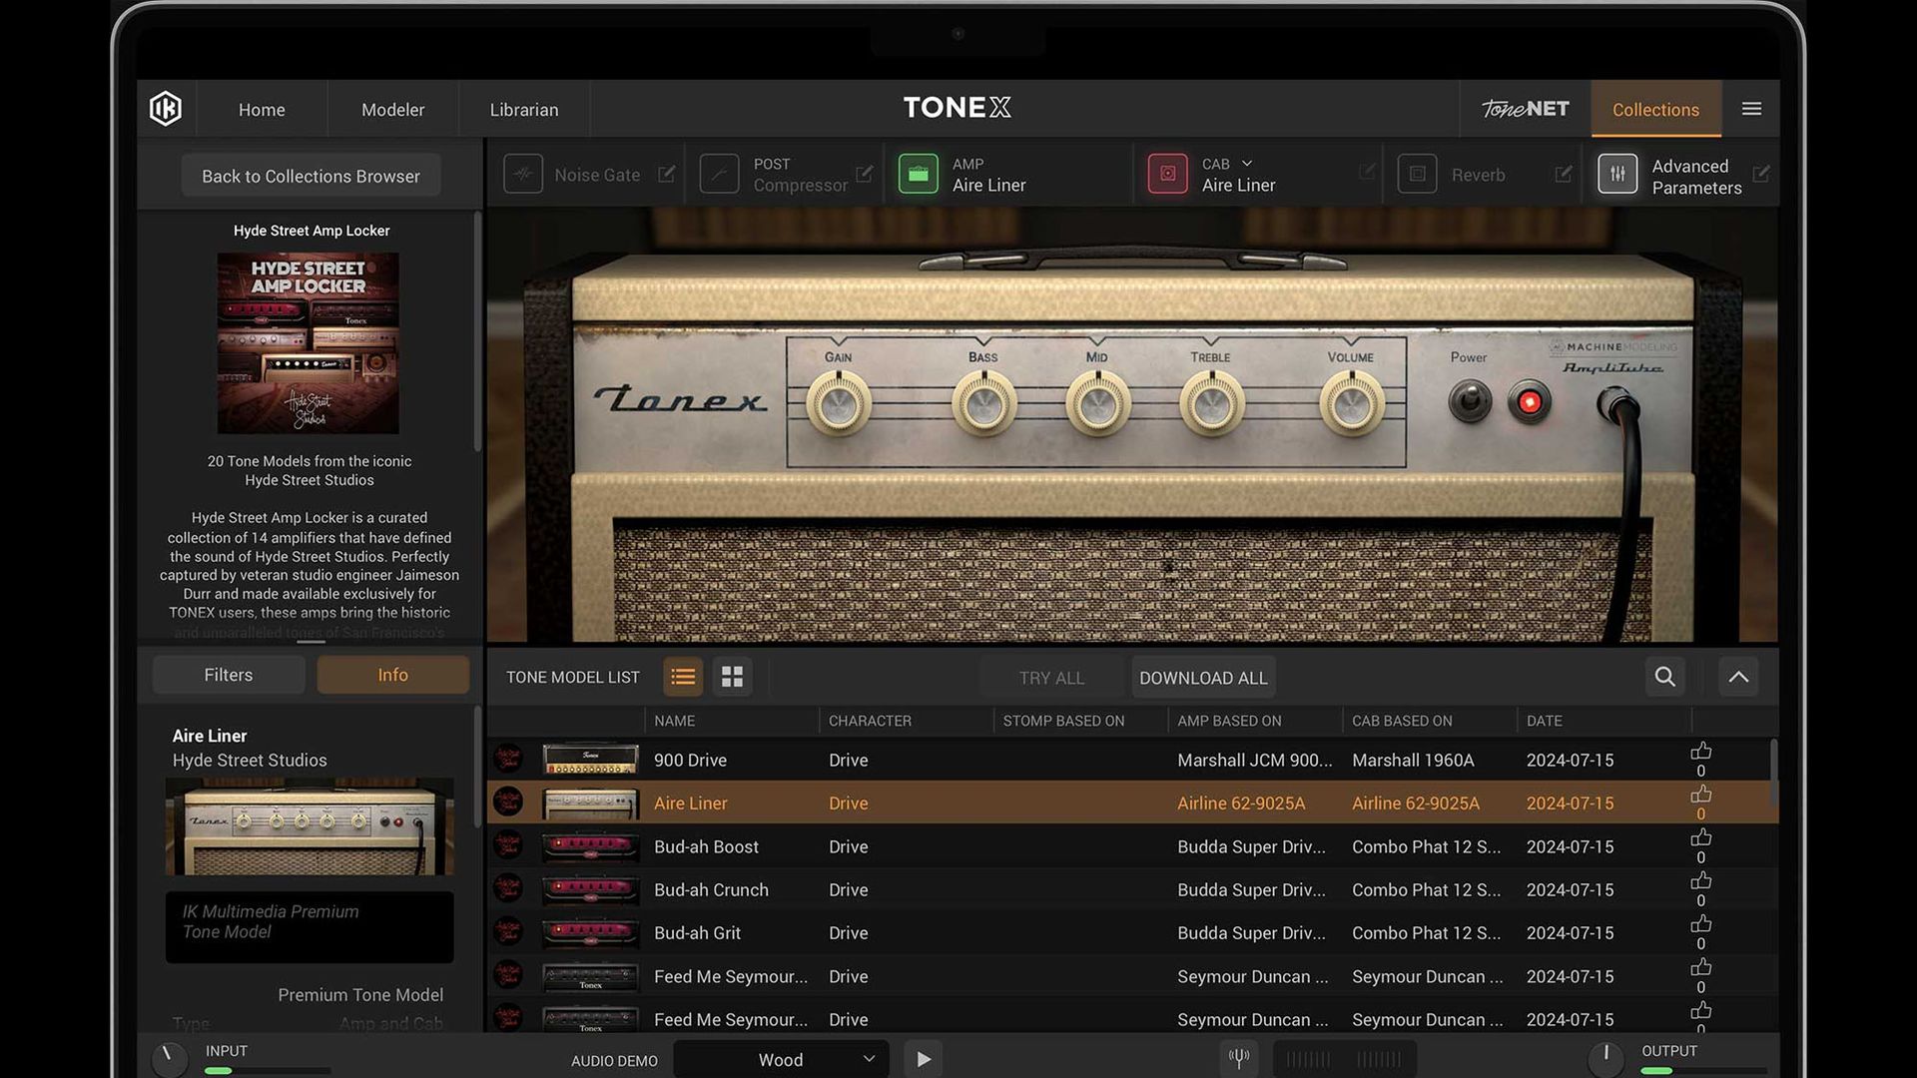Click the IK Multimedia logo

(x=165, y=108)
